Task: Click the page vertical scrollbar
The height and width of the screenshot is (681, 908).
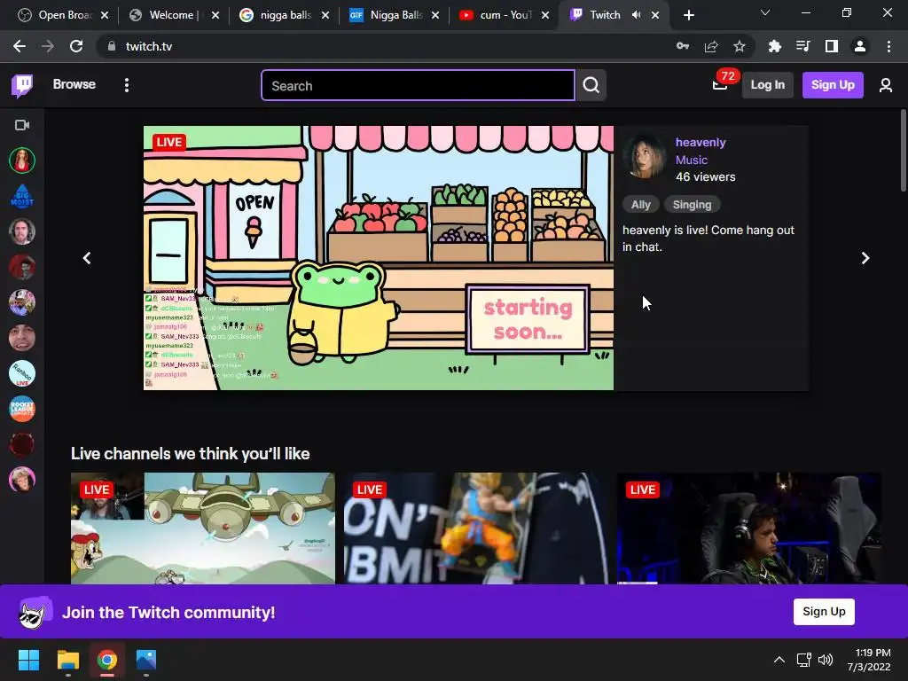Action: [x=904, y=151]
